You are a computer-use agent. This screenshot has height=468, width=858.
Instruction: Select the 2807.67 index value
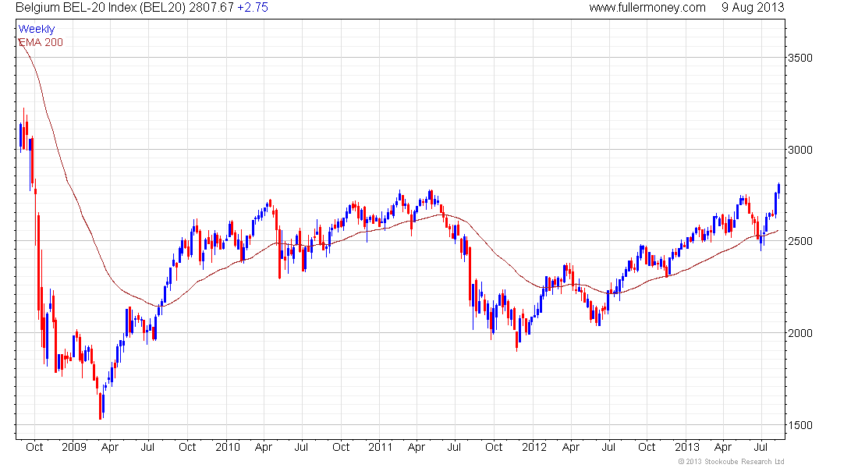[211, 8]
